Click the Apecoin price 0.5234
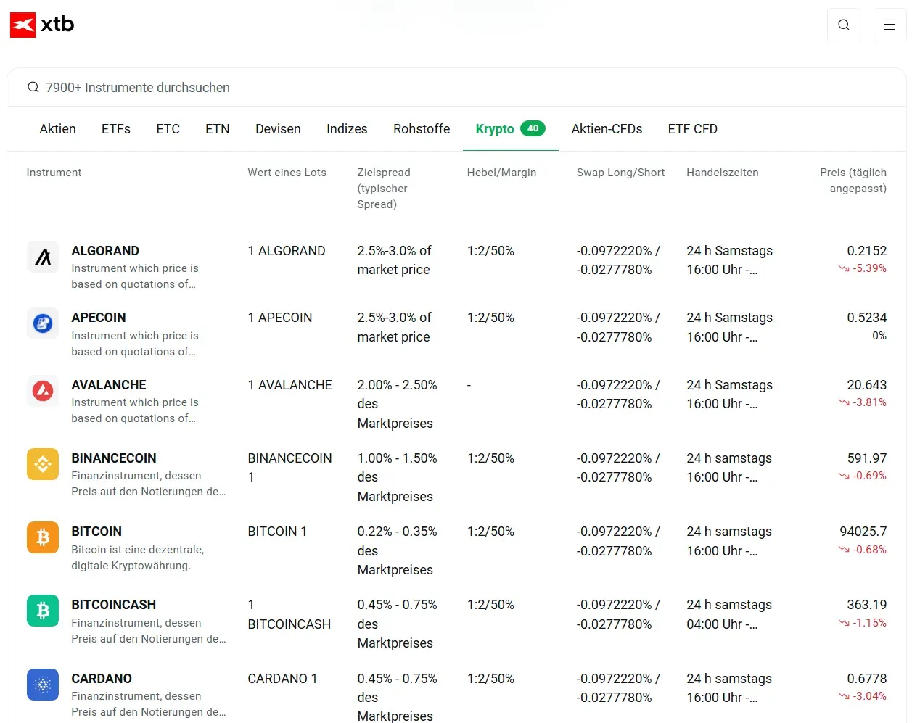This screenshot has height=723, width=912. 867,318
